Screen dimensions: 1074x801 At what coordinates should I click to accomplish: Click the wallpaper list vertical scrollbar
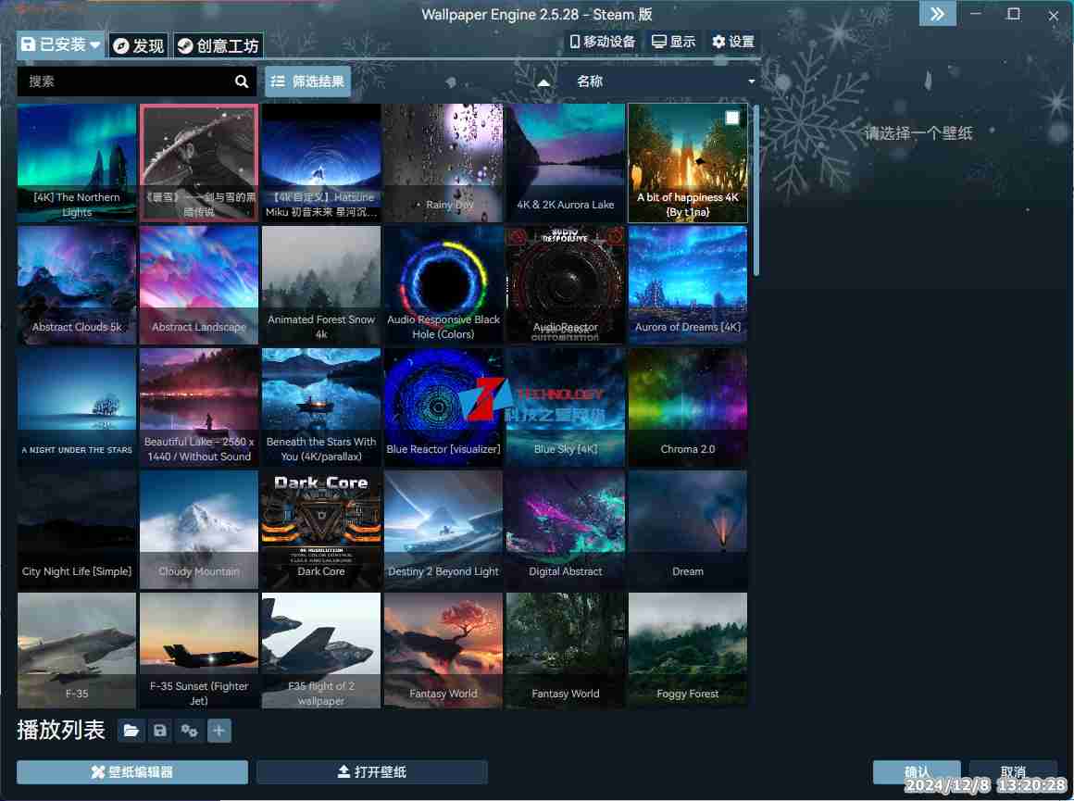click(x=756, y=190)
